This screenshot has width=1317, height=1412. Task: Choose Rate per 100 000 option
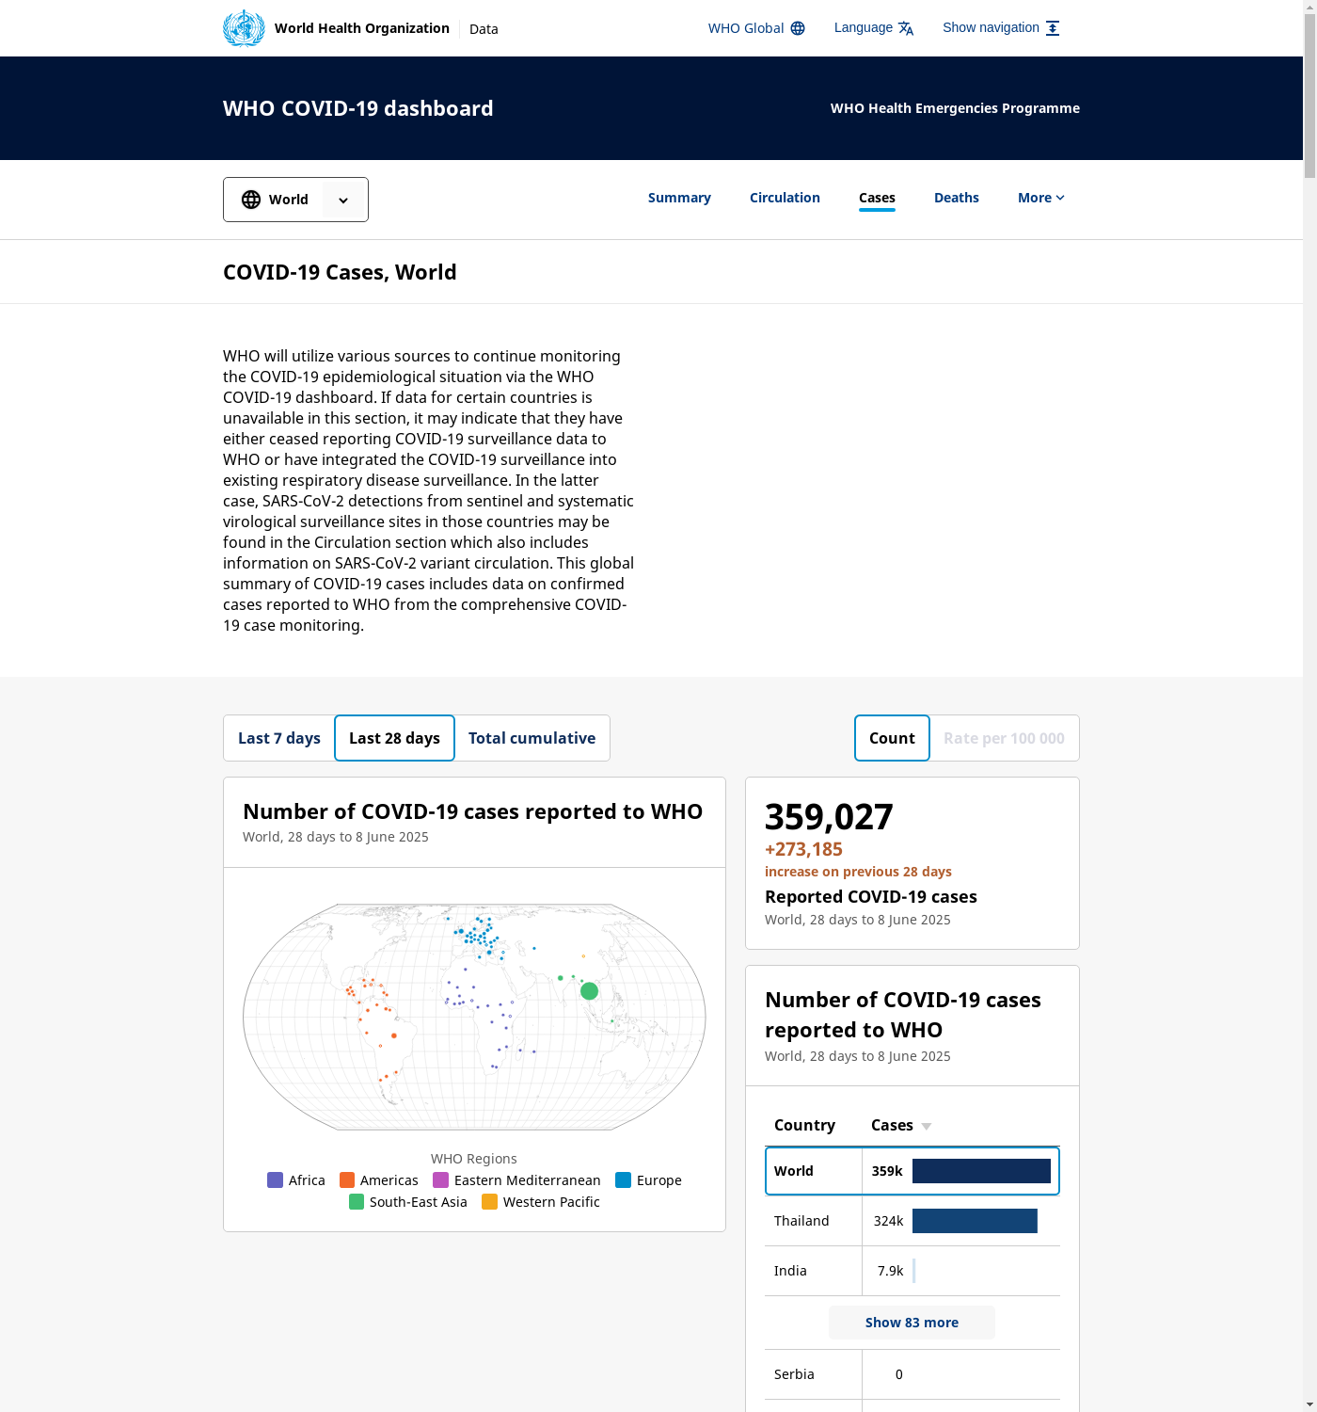[1004, 738]
